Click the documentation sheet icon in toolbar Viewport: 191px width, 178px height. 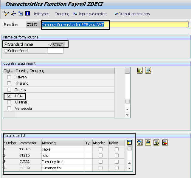coord(21,13)
